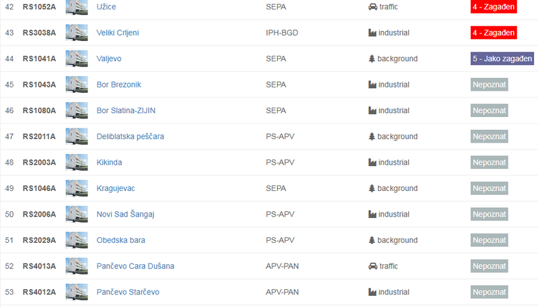Click the Nepoznat badge in Bor Brezonik row

click(490, 85)
